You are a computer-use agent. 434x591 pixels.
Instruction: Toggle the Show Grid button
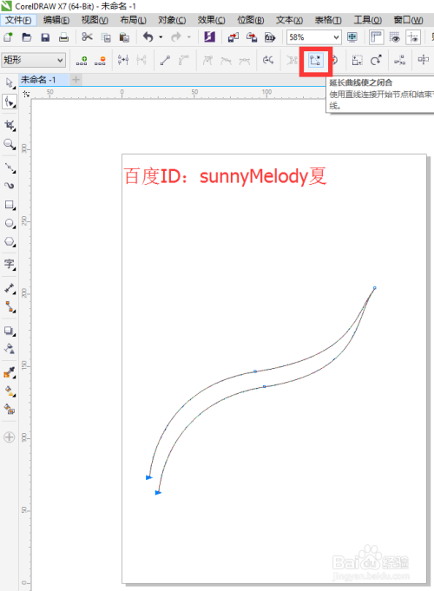(x=394, y=37)
